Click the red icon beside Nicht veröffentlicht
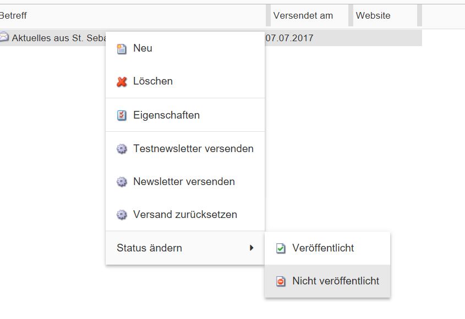This screenshot has width=465, height=319. 281,281
